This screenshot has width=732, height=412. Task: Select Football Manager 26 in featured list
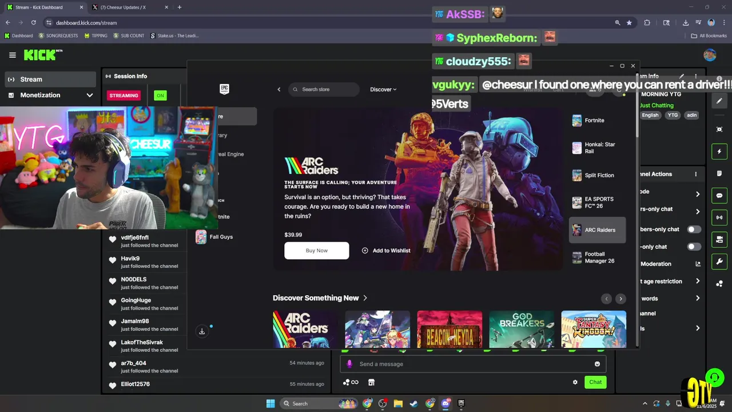tap(598, 257)
